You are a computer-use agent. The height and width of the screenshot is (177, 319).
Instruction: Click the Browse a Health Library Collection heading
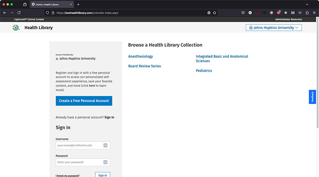pos(165,45)
